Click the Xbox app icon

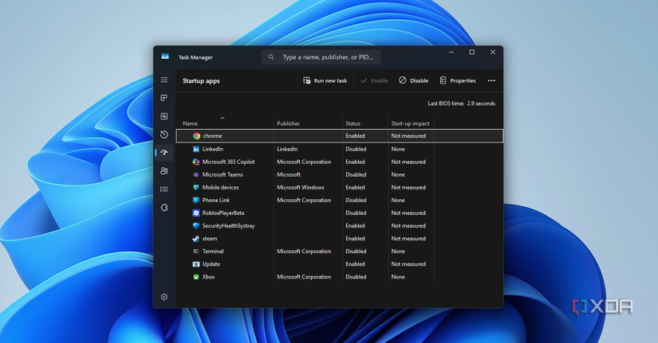pos(196,277)
